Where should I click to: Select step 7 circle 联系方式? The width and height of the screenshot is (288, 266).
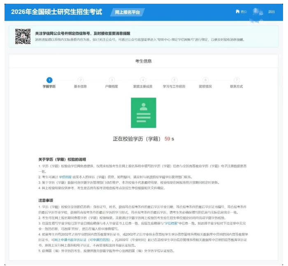(x=237, y=80)
